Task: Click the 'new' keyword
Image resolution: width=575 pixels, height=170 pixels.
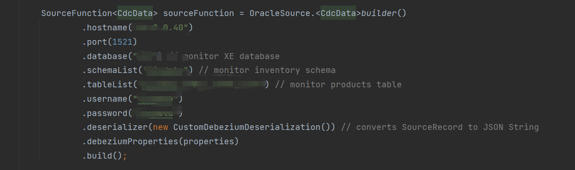Action: (160, 127)
